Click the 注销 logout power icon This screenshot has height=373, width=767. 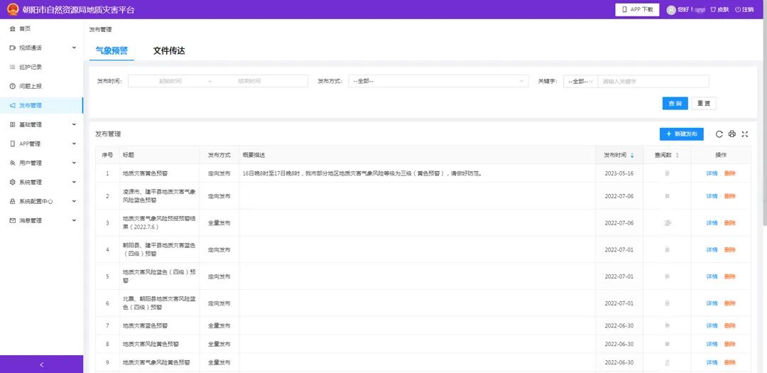(x=738, y=10)
